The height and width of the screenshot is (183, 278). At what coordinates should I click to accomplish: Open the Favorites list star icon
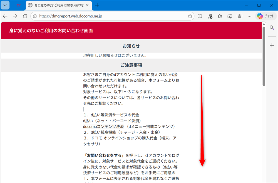(220, 16)
